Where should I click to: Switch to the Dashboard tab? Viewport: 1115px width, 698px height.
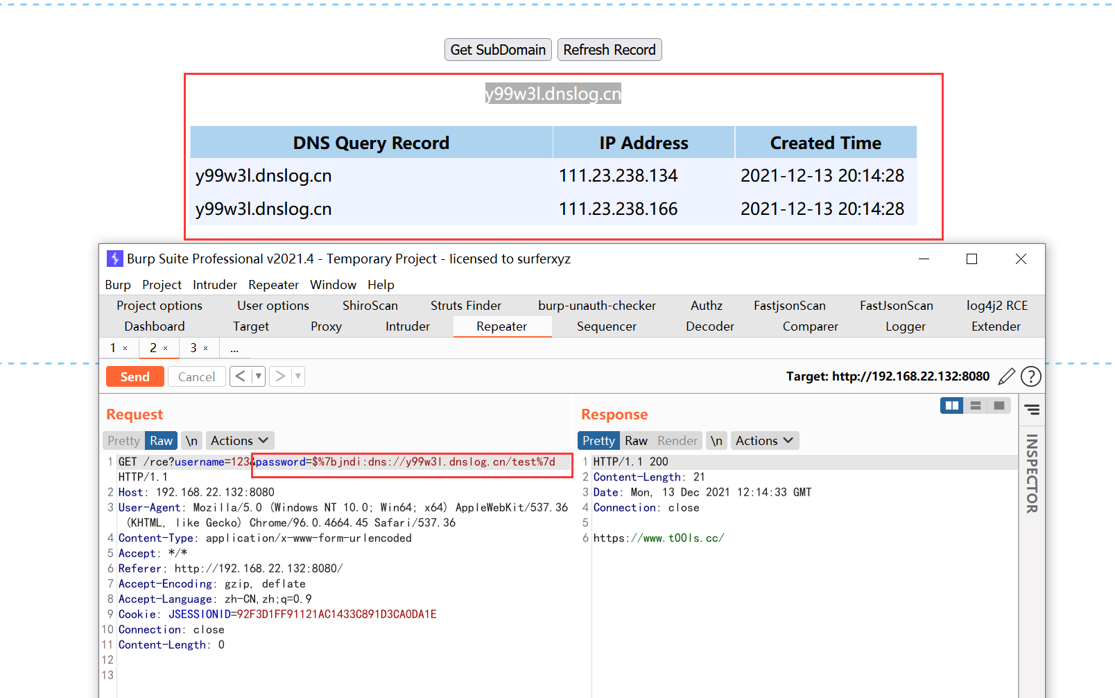(155, 326)
